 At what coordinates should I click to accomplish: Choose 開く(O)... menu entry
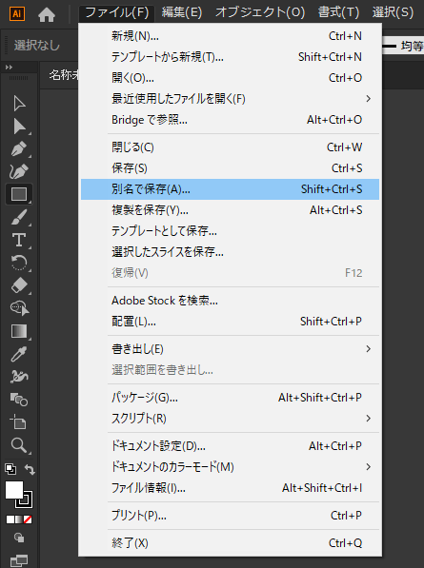230,78
